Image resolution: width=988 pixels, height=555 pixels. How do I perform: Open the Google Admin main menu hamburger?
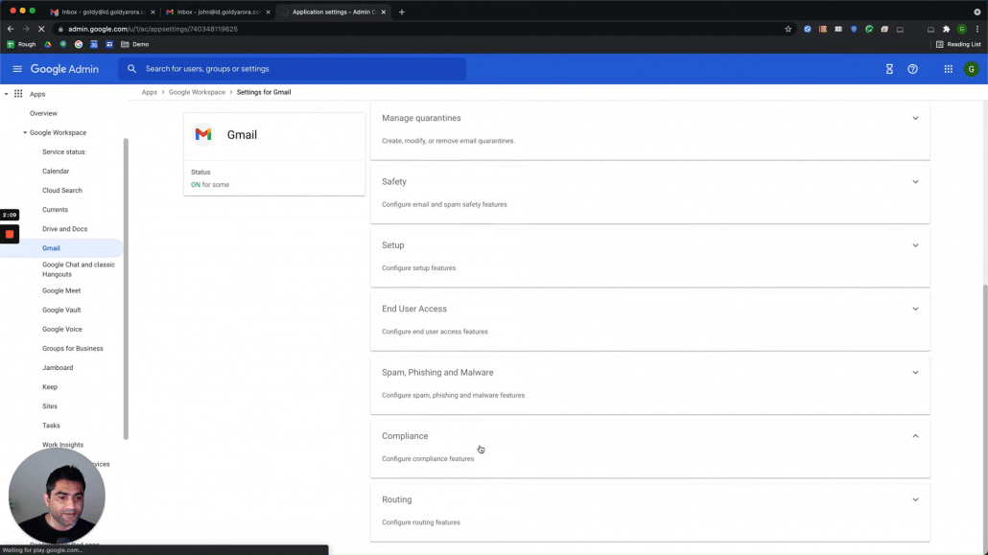[17, 69]
